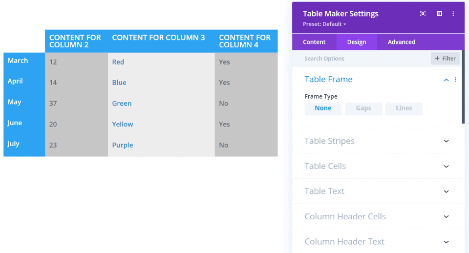Select the Lines frame type
This screenshot has height=253, width=469.
(x=404, y=108)
